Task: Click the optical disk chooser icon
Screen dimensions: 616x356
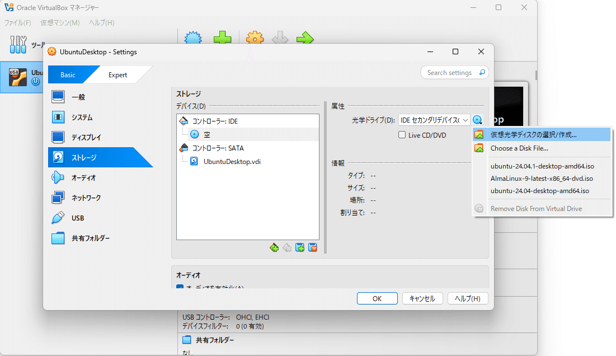Action: coord(478,120)
